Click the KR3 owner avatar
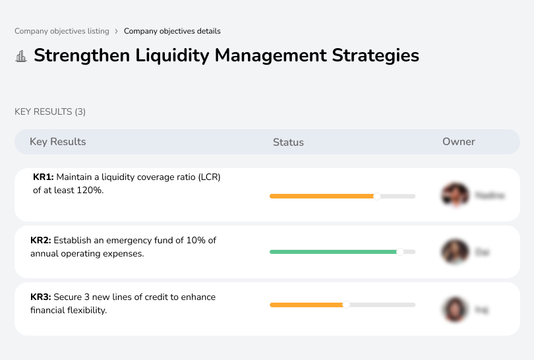Image resolution: width=534 pixels, height=360 pixels. point(456,309)
